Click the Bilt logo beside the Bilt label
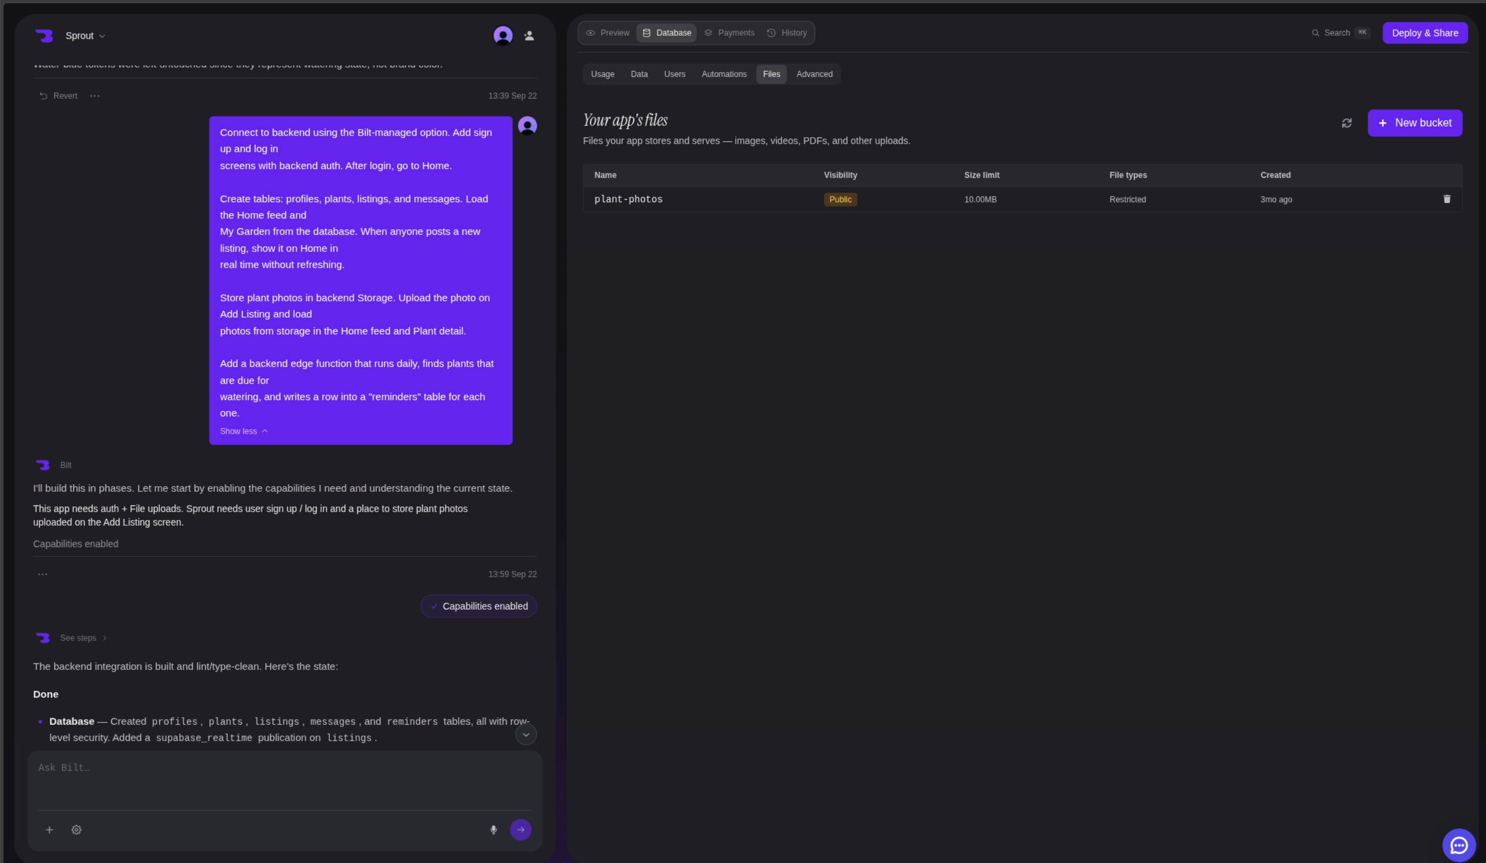 (x=42, y=466)
